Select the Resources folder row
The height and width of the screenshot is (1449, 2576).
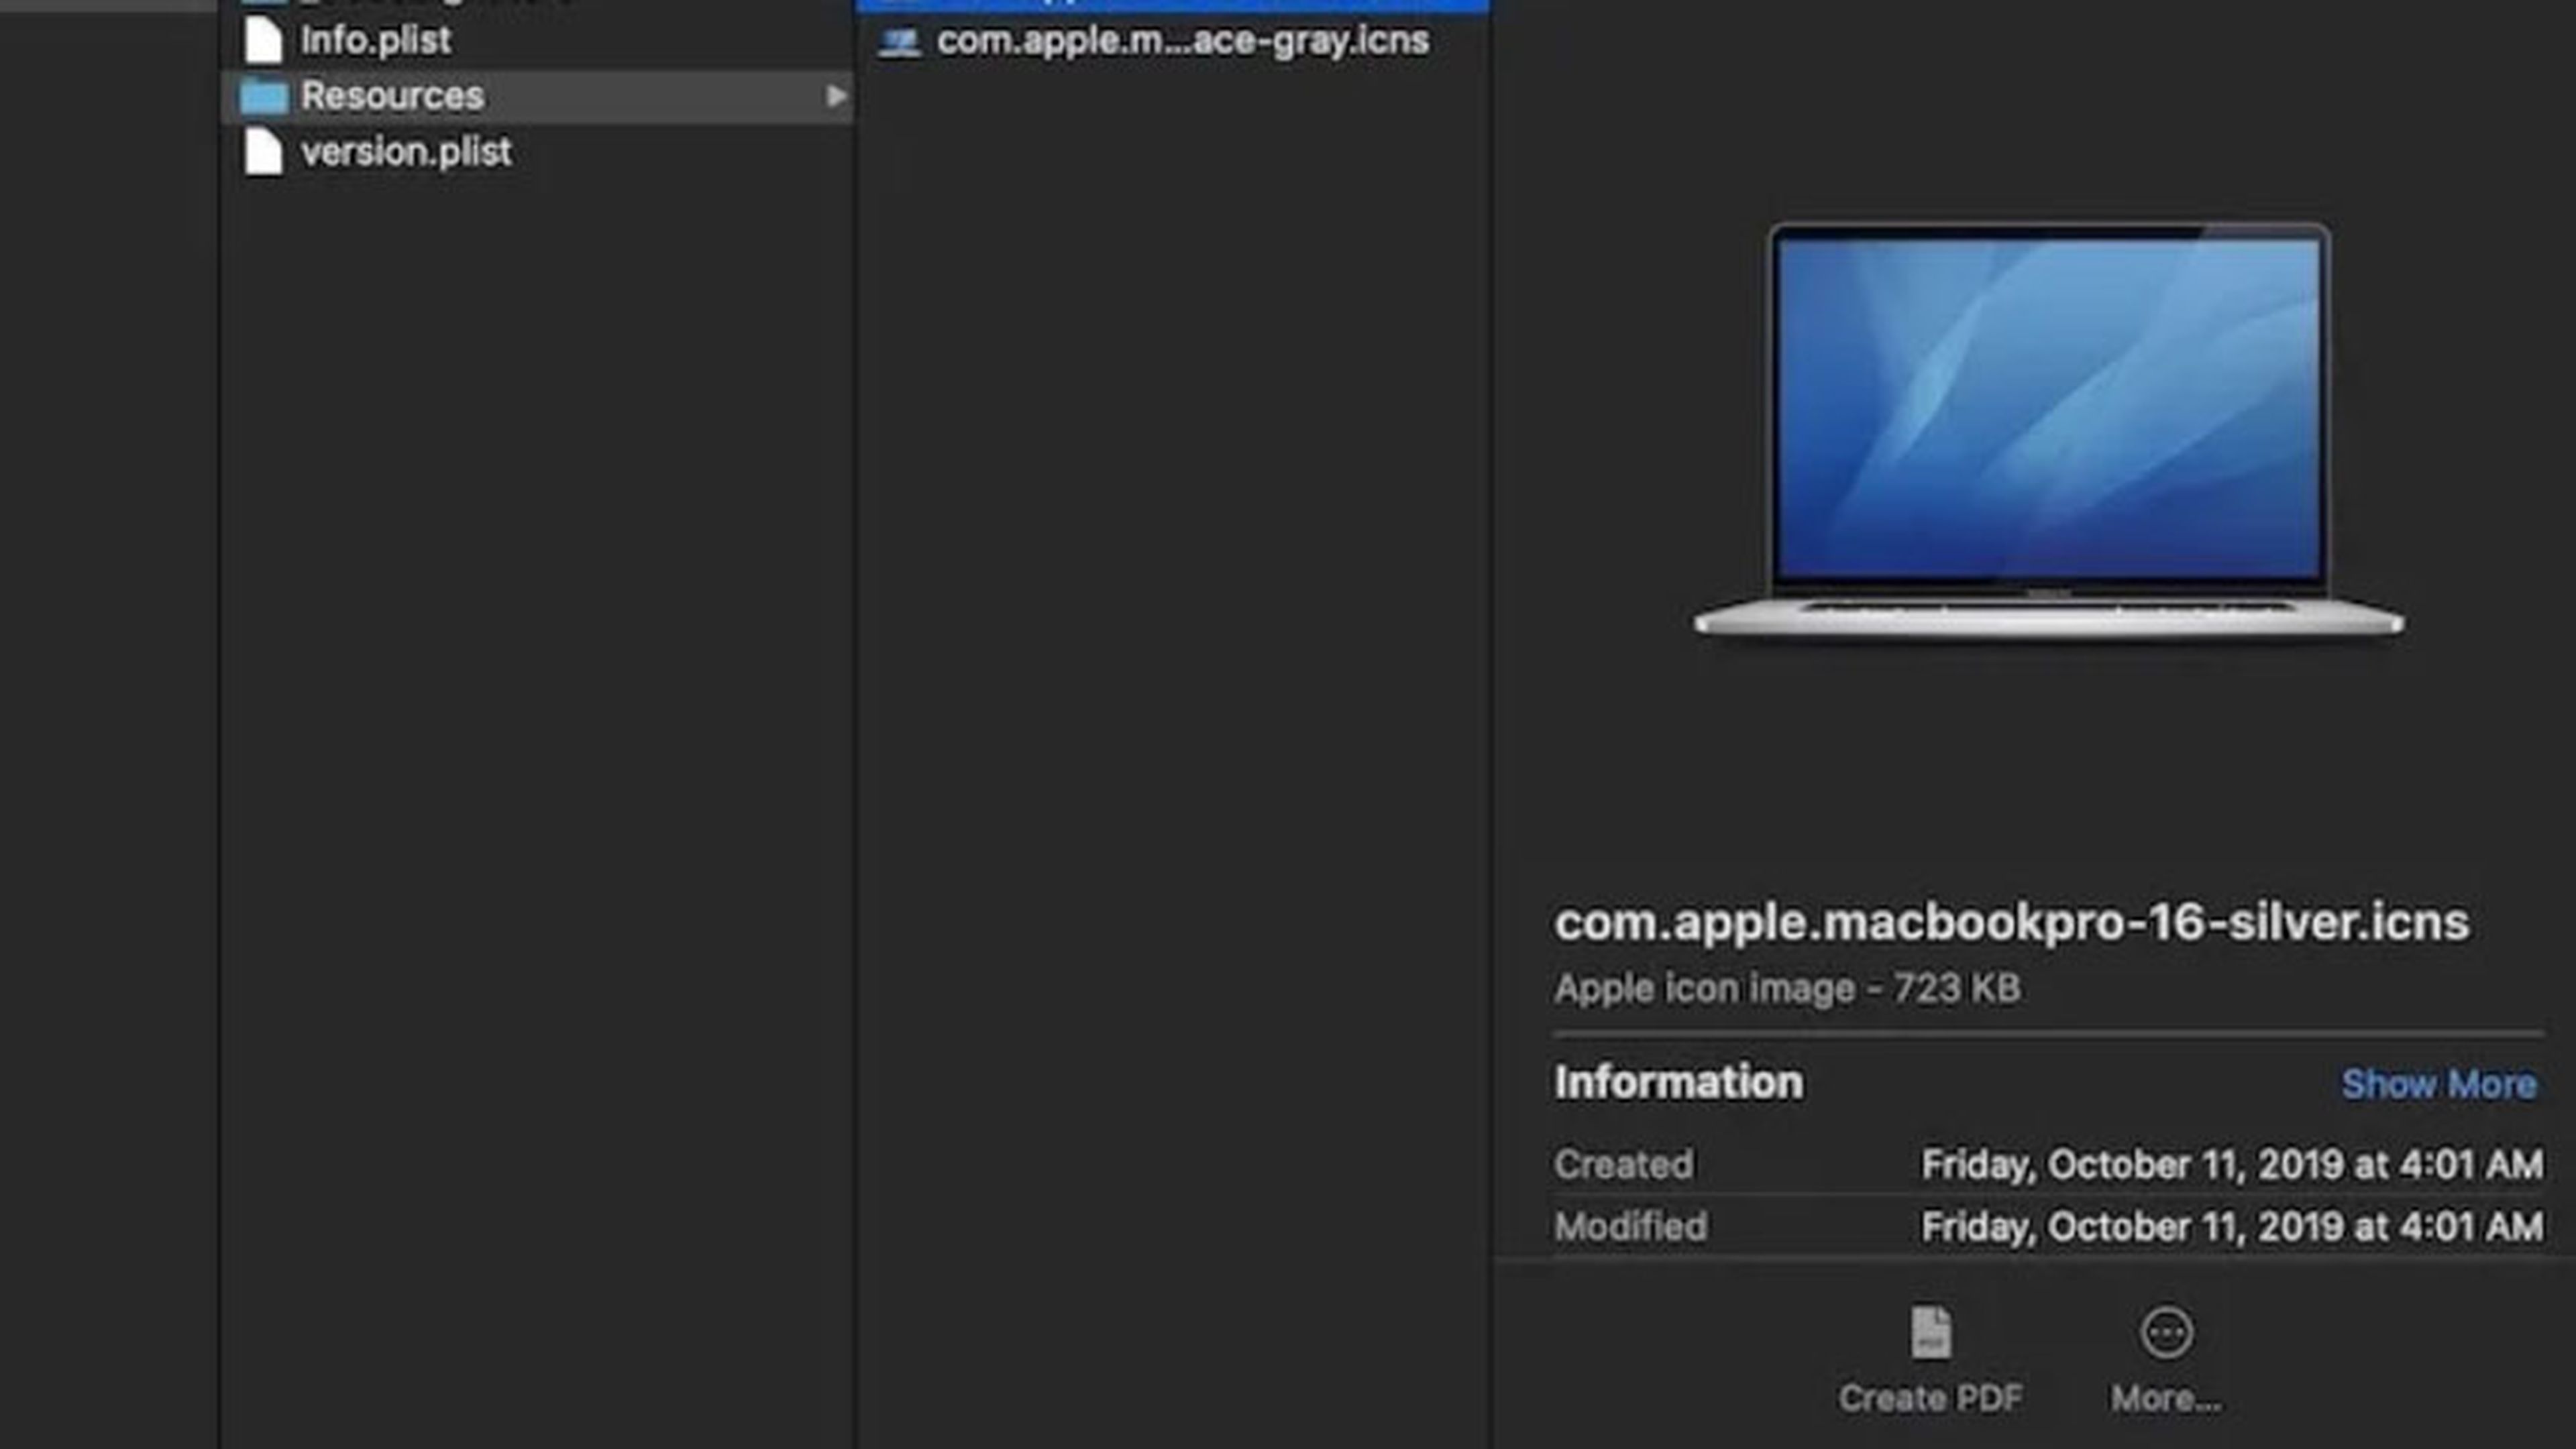click(x=537, y=96)
